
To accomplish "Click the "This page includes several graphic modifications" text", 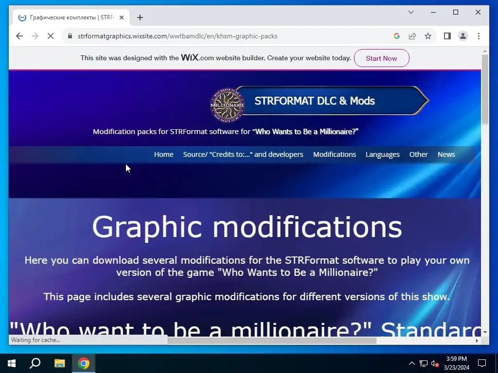I will pos(247,297).
